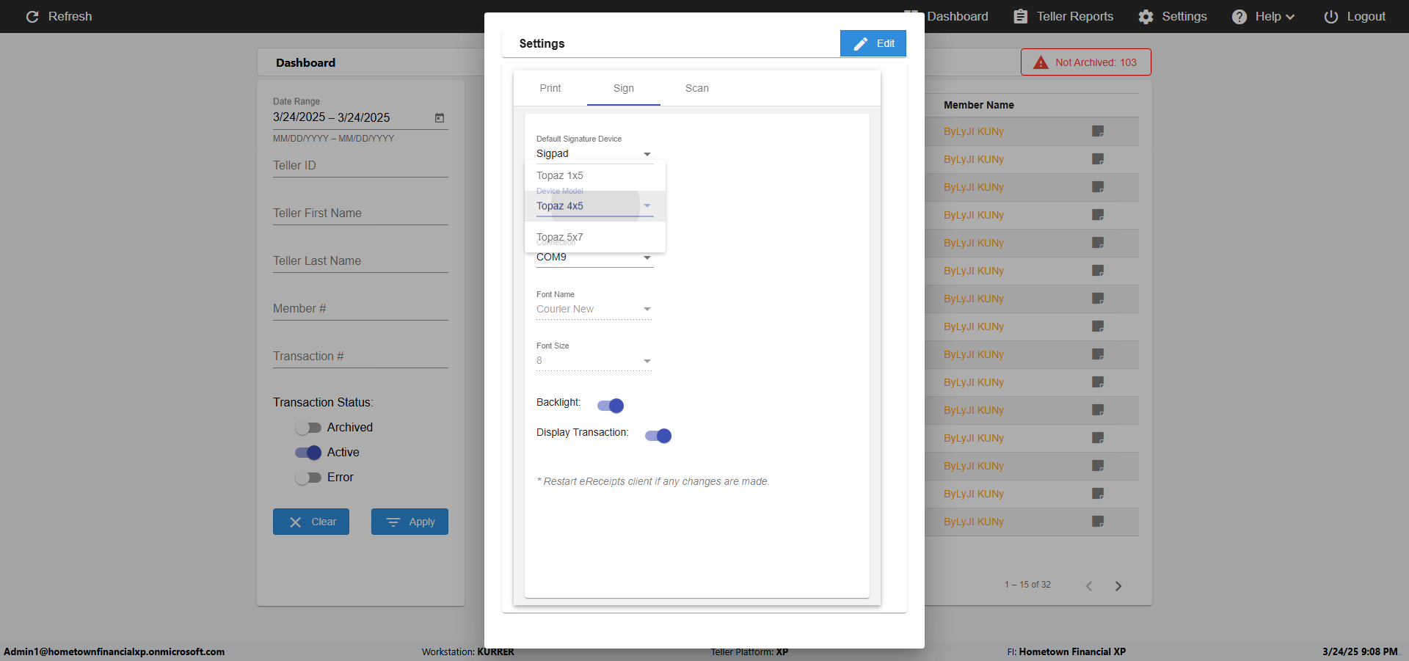The height and width of the screenshot is (661, 1409).
Task: Click the Refresh icon in the top bar
Action: pos(32,16)
